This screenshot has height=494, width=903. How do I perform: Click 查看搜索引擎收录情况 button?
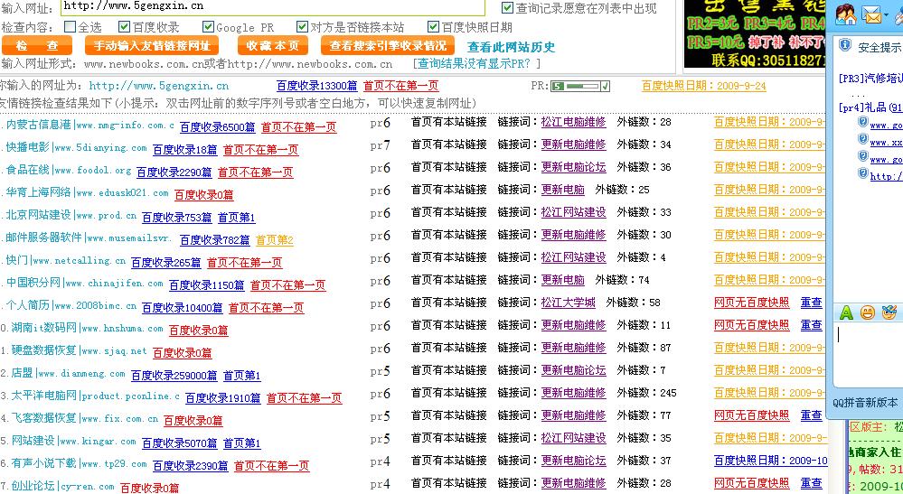[388, 45]
